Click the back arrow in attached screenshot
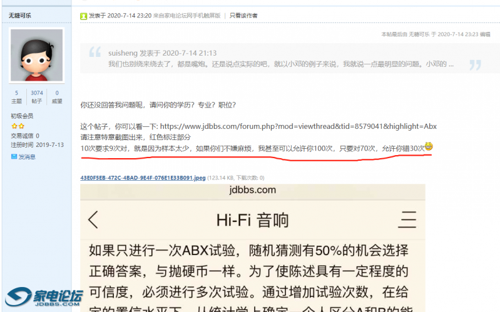 pos(93,219)
